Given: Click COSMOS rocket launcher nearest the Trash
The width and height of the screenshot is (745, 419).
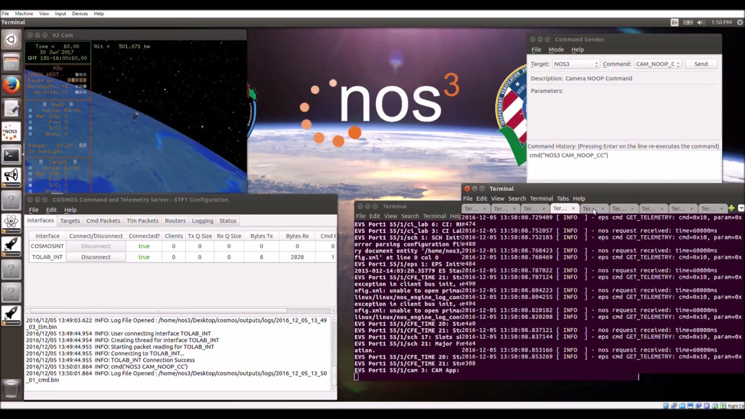Looking at the screenshot, I should tap(11, 314).
